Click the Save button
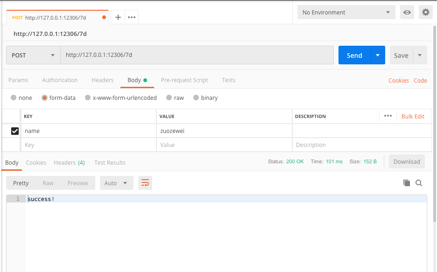Viewport: 437px width, 272px height. 401,55
